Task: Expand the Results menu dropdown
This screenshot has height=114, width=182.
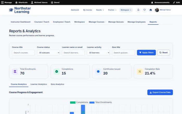Action: [100, 10]
